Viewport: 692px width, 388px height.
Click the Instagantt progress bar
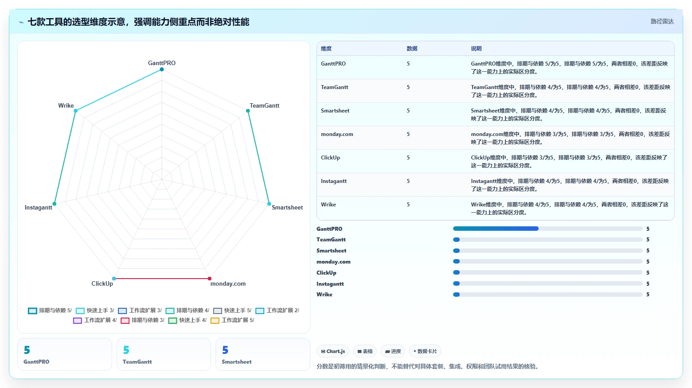[547, 283]
